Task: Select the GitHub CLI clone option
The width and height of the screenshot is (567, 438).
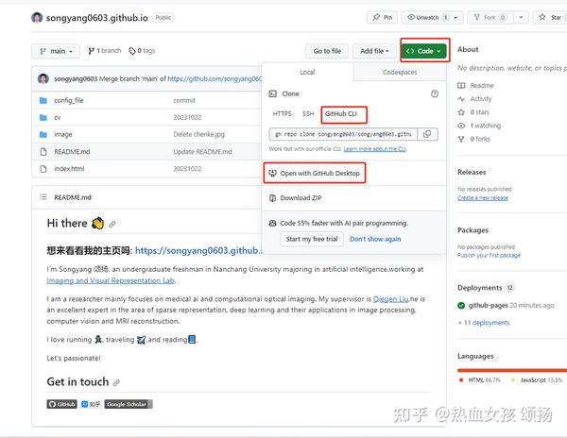Action: (x=341, y=113)
